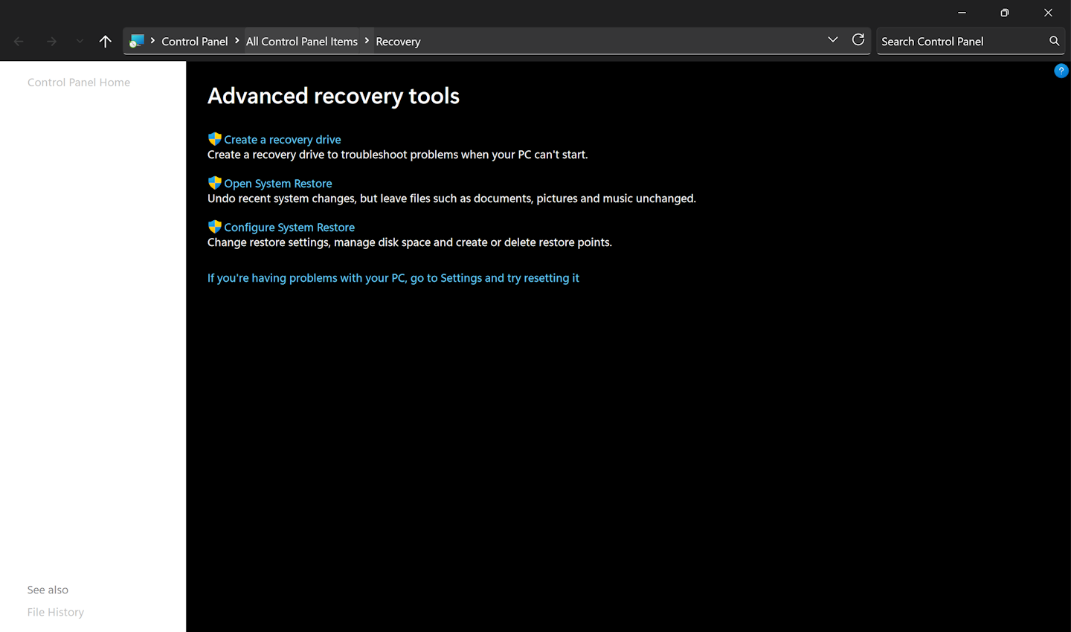
Task: Click the Control Panel icon in address bar
Action: [137, 42]
